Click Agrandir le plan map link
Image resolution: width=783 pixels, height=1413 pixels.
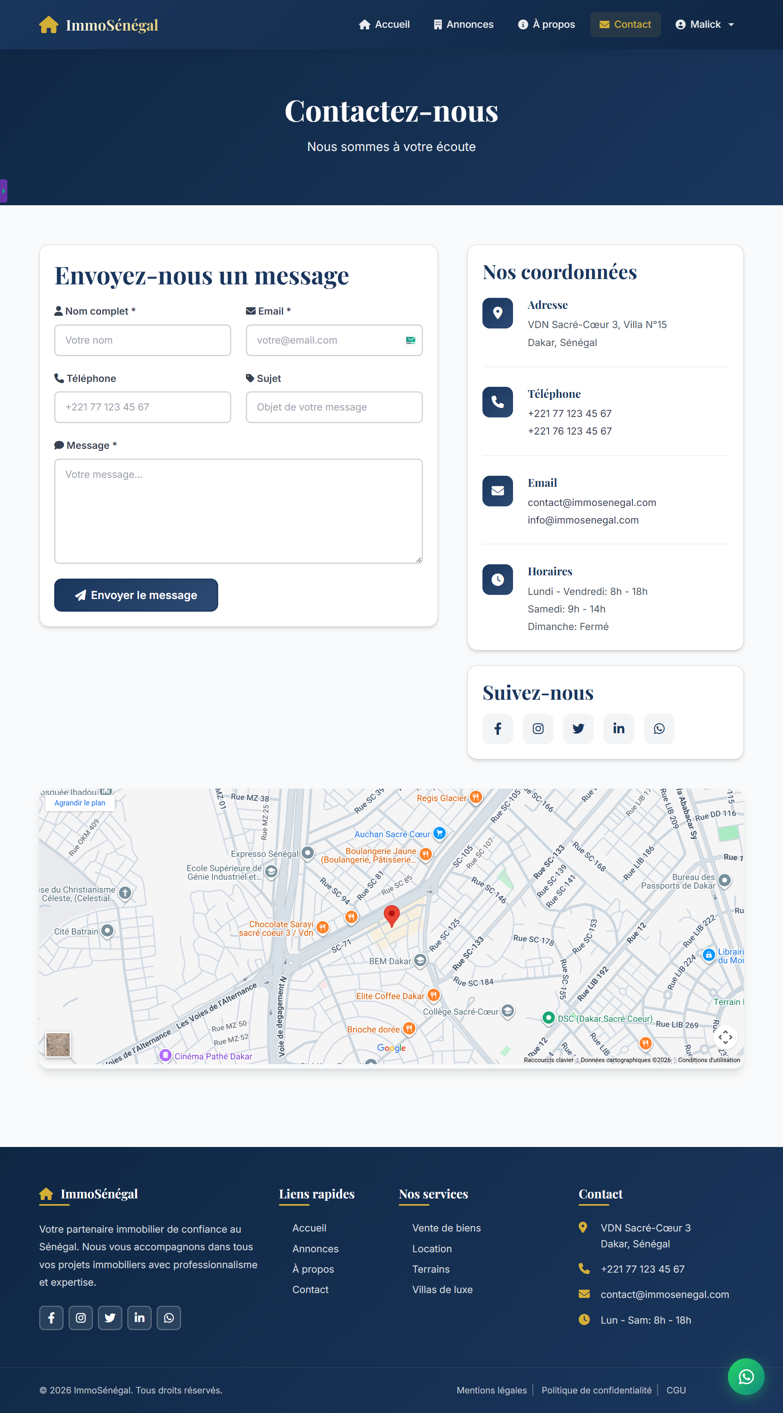(80, 803)
